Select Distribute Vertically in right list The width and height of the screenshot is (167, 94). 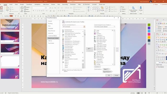(x=101, y=48)
